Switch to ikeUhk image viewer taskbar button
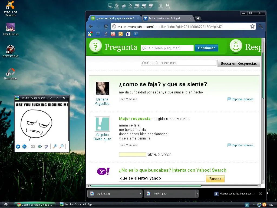 [77, 204]
